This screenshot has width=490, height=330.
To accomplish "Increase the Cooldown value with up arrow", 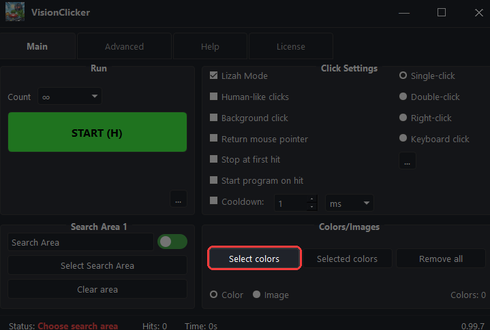I will pyautogui.click(x=312, y=199).
